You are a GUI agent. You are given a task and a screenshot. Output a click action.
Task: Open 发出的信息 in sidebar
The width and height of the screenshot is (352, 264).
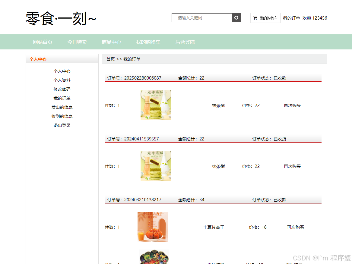(x=62, y=107)
